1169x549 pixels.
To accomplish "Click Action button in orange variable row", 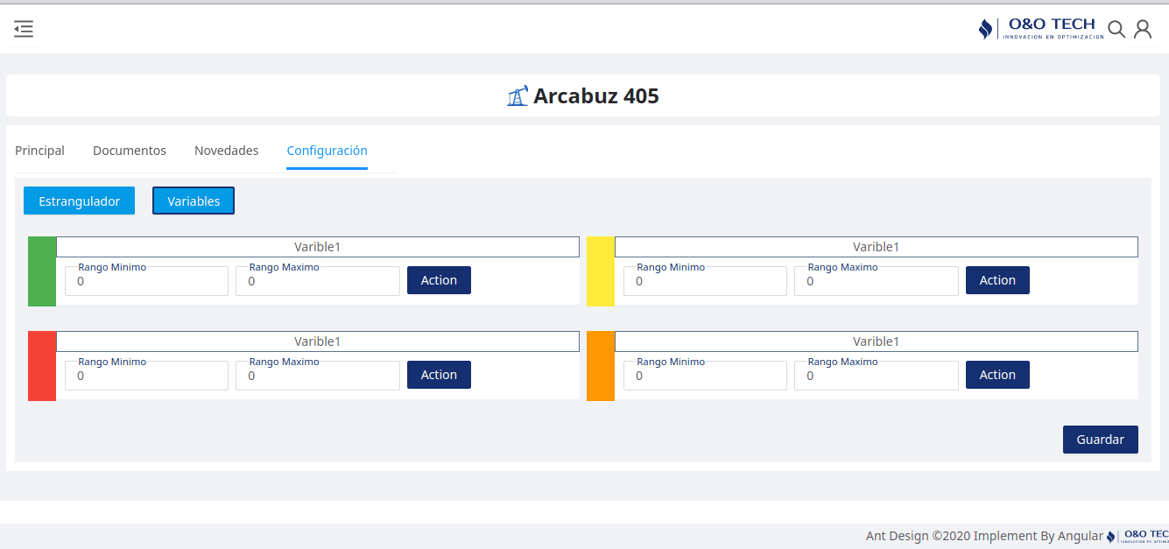I will point(997,375).
